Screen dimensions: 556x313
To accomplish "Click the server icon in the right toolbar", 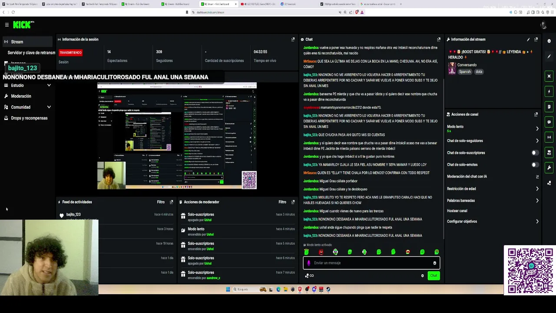I will point(549,152).
